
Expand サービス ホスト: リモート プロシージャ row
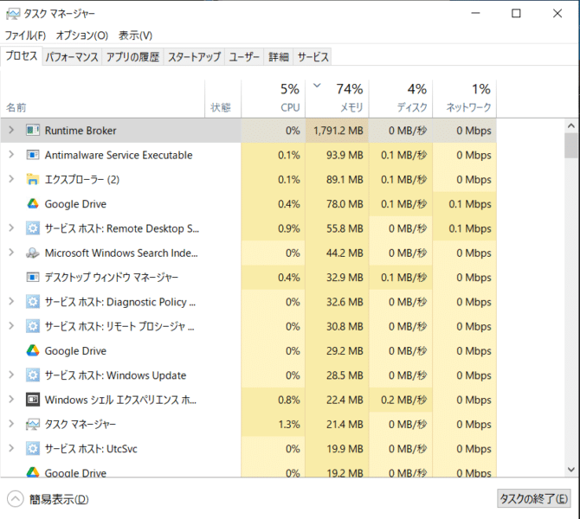coord(11,325)
